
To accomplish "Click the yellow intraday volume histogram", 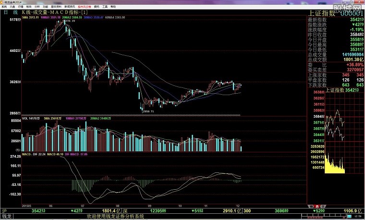I will pyautogui.click(x=335, y=166).
